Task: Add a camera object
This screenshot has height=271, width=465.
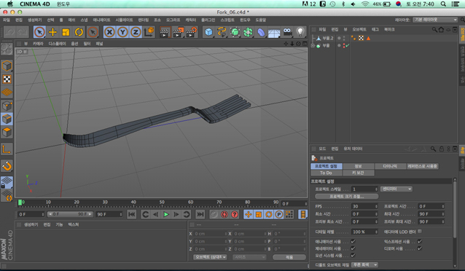Action: (x=287, y=32)
